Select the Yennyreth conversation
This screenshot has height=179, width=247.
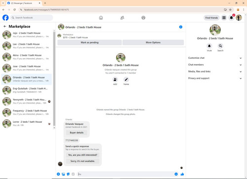pyautogui.click(x=27, y=102)
